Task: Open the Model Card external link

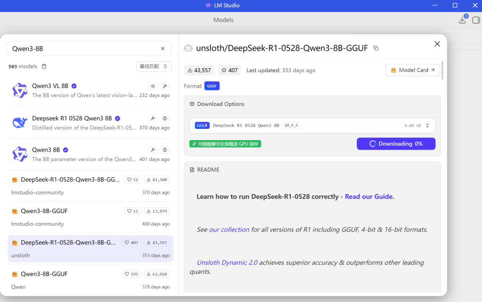Action: (412, 70)
